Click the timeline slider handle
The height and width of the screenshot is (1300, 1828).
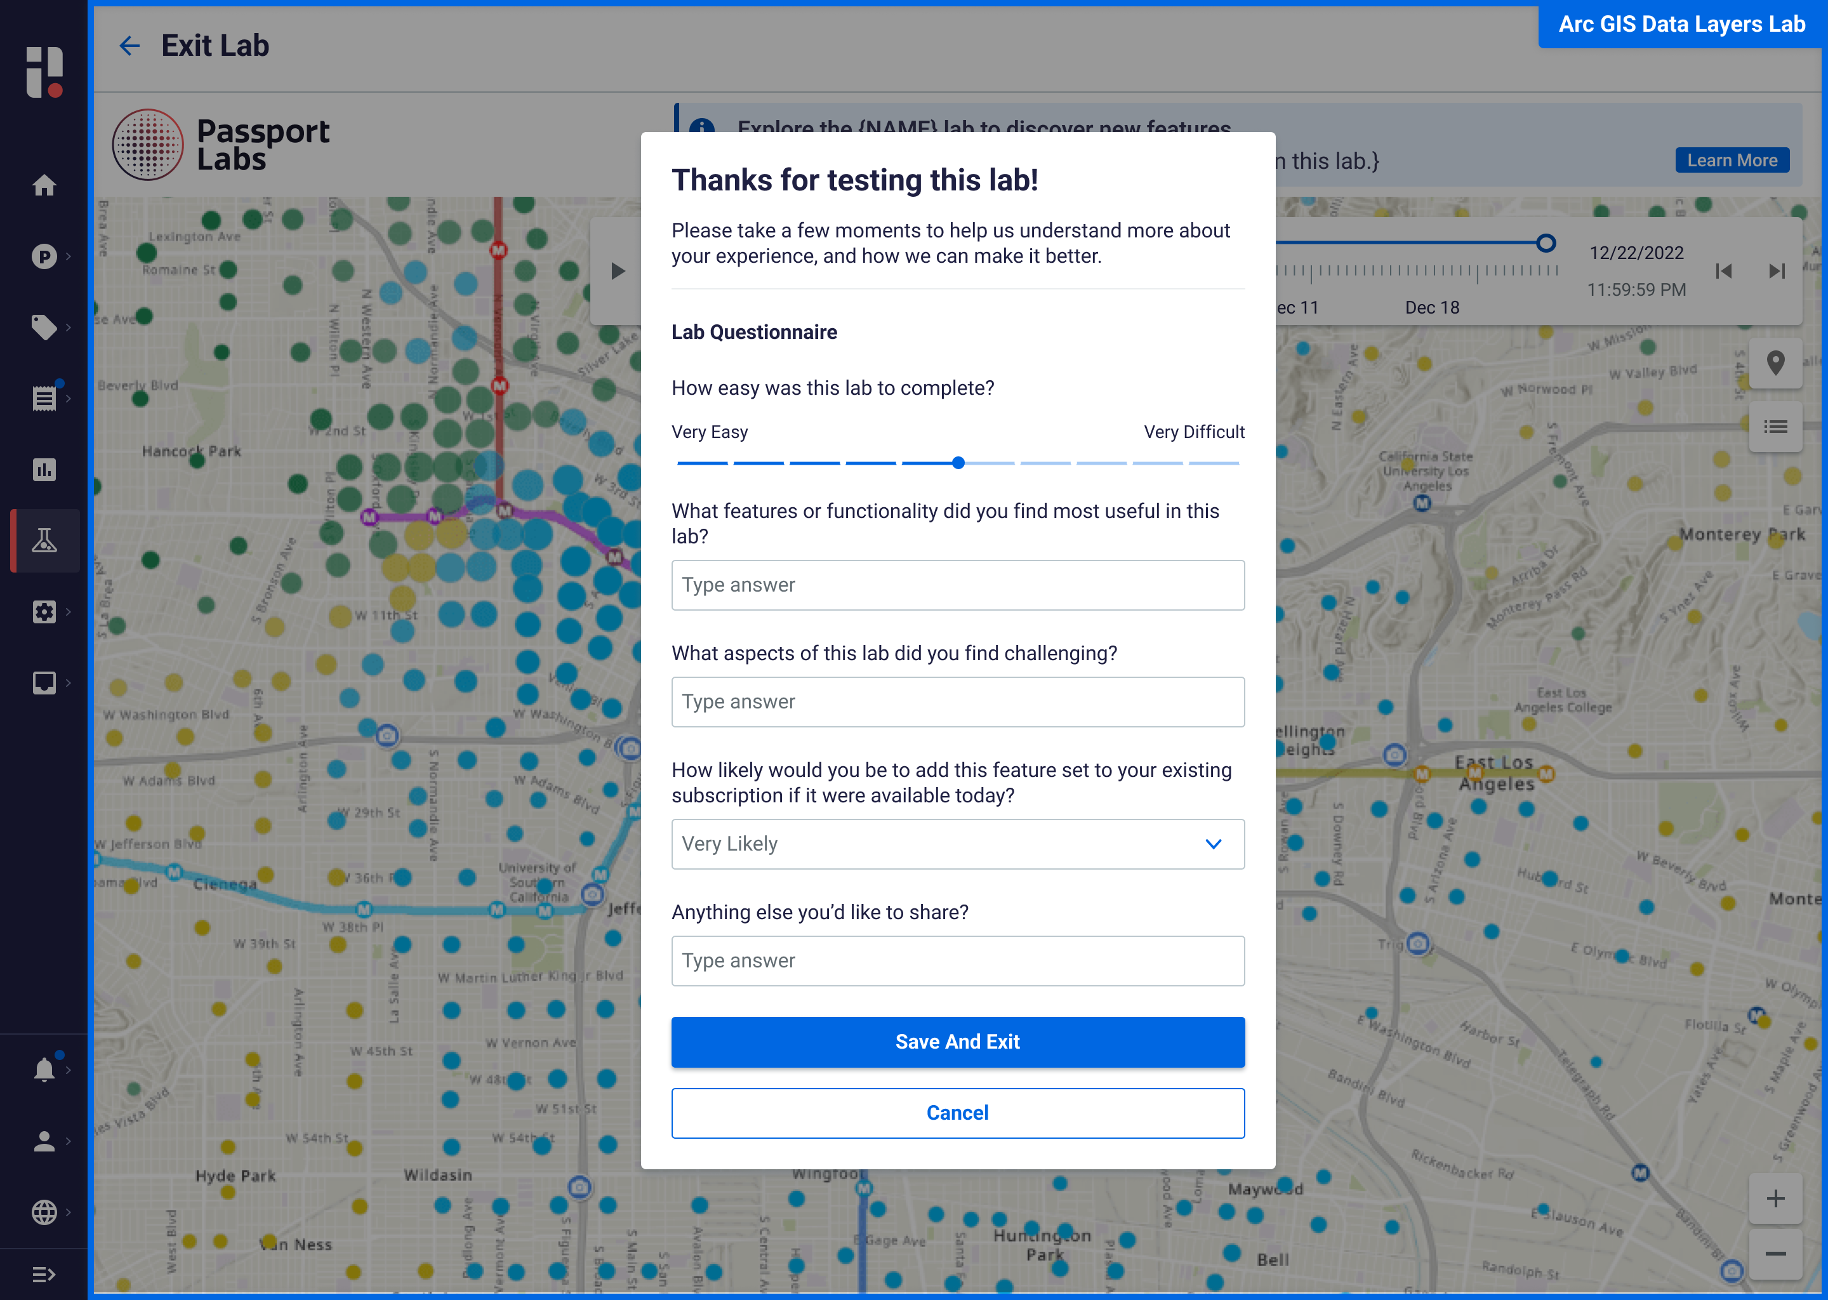coord(1546,242)
